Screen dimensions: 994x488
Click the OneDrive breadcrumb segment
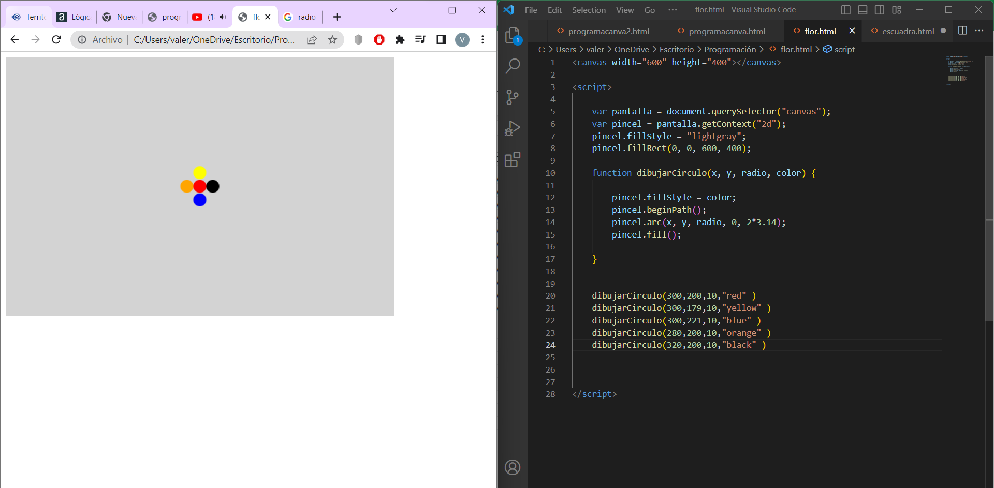pos(632,49)
